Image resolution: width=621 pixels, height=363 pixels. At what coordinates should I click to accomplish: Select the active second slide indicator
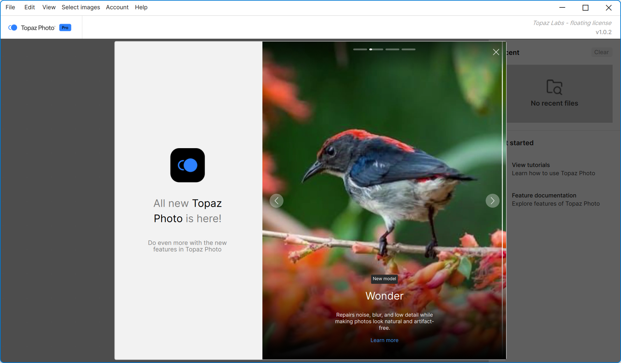(376, 49)
